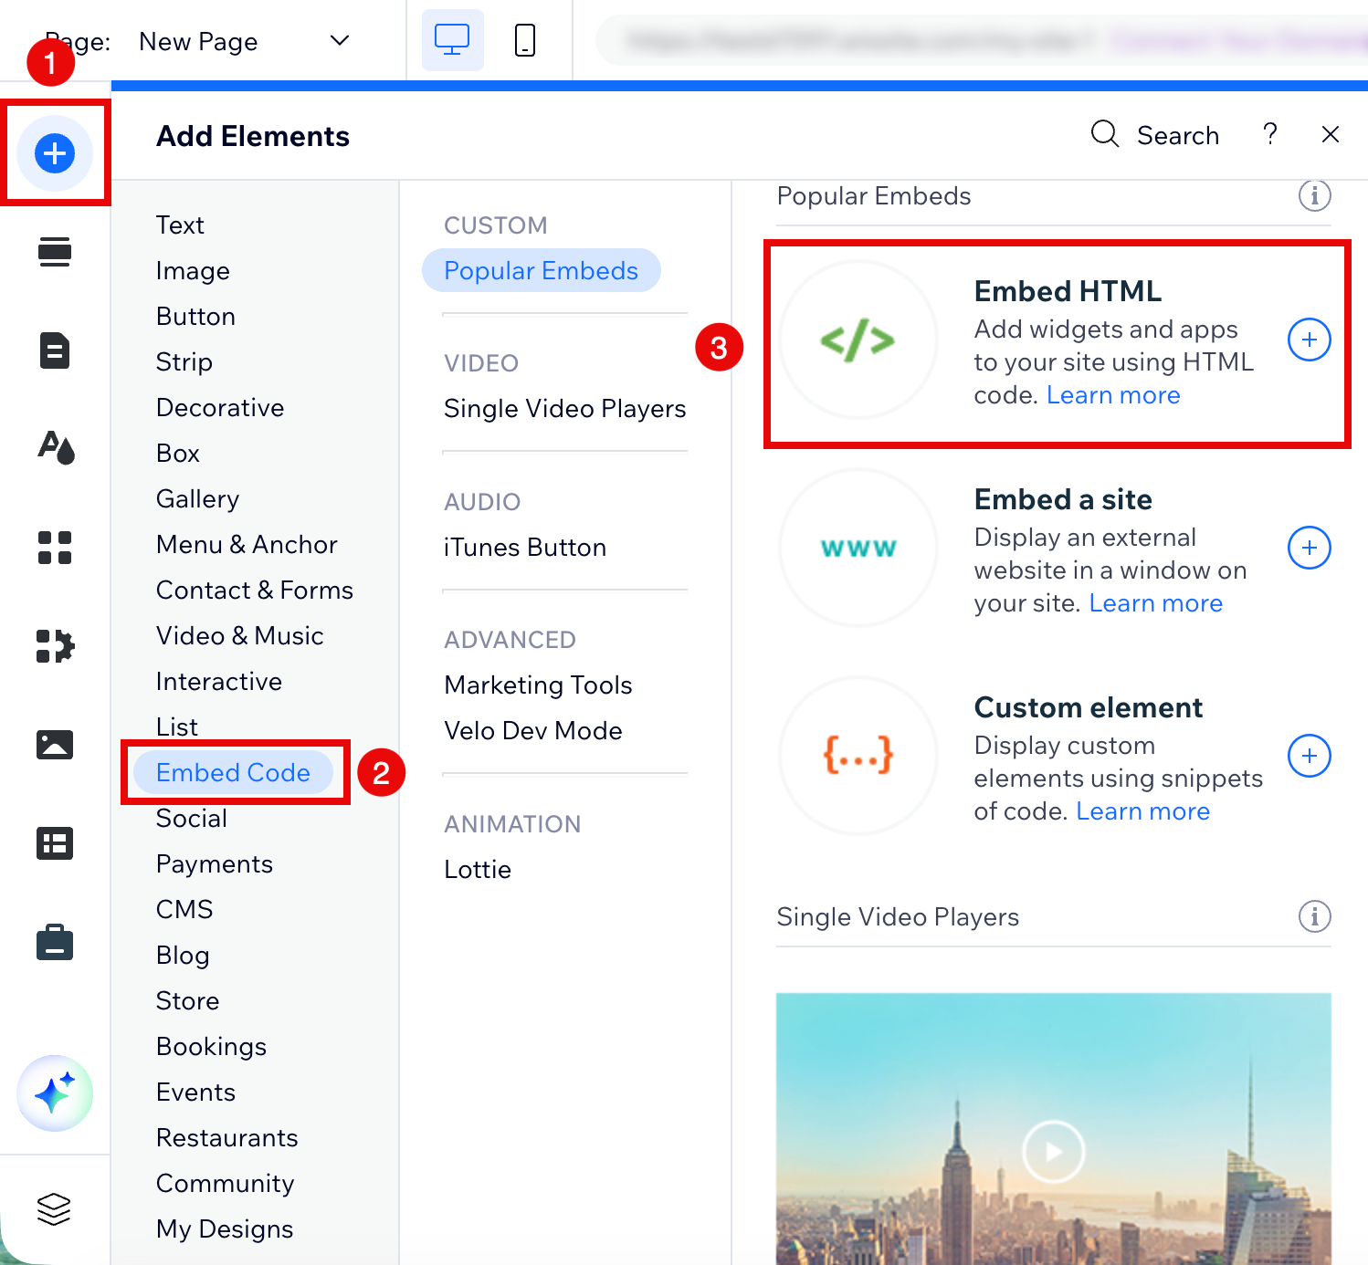Screen dimensions: 1368x1265
Task: Show info for Popular Embeds section
Action: coord(1314,195)
